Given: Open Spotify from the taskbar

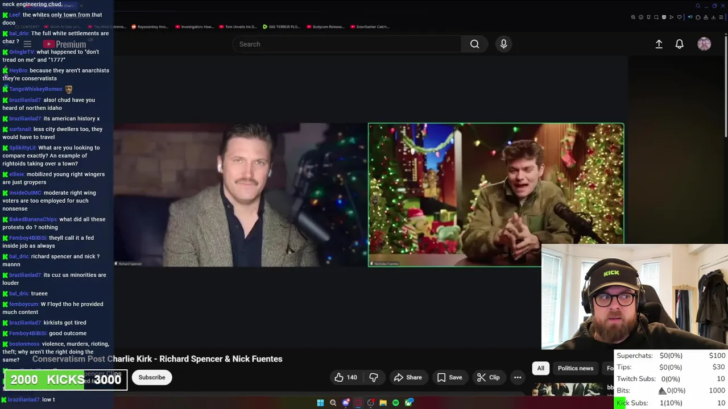Looking at the screenshot, I should tap(396, 403).
